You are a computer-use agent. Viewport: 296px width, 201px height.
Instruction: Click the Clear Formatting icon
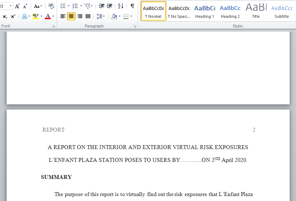51,6
